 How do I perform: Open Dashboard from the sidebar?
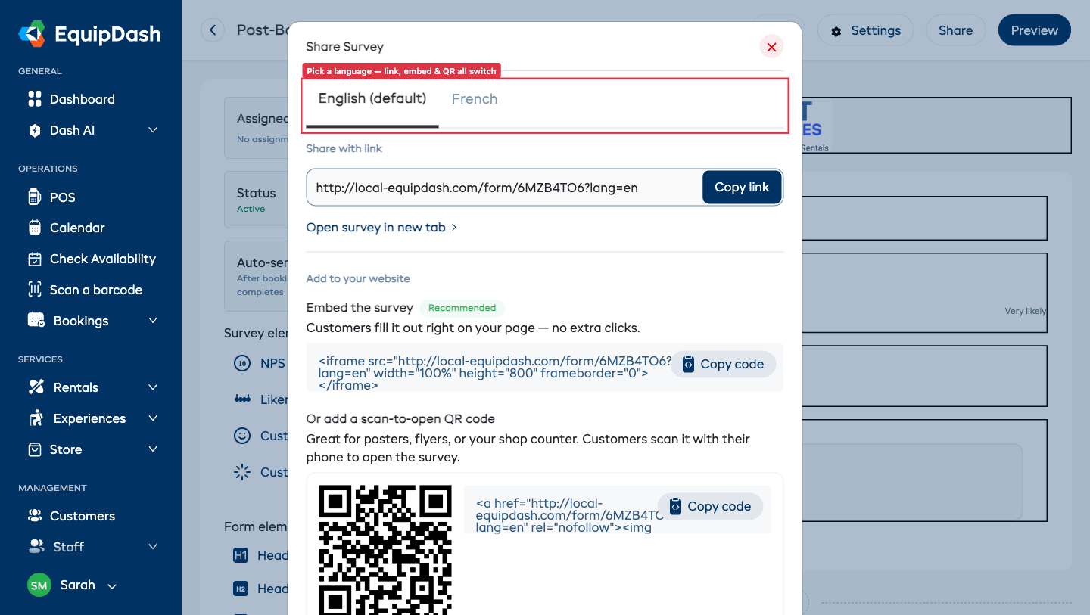click(82, 99)
